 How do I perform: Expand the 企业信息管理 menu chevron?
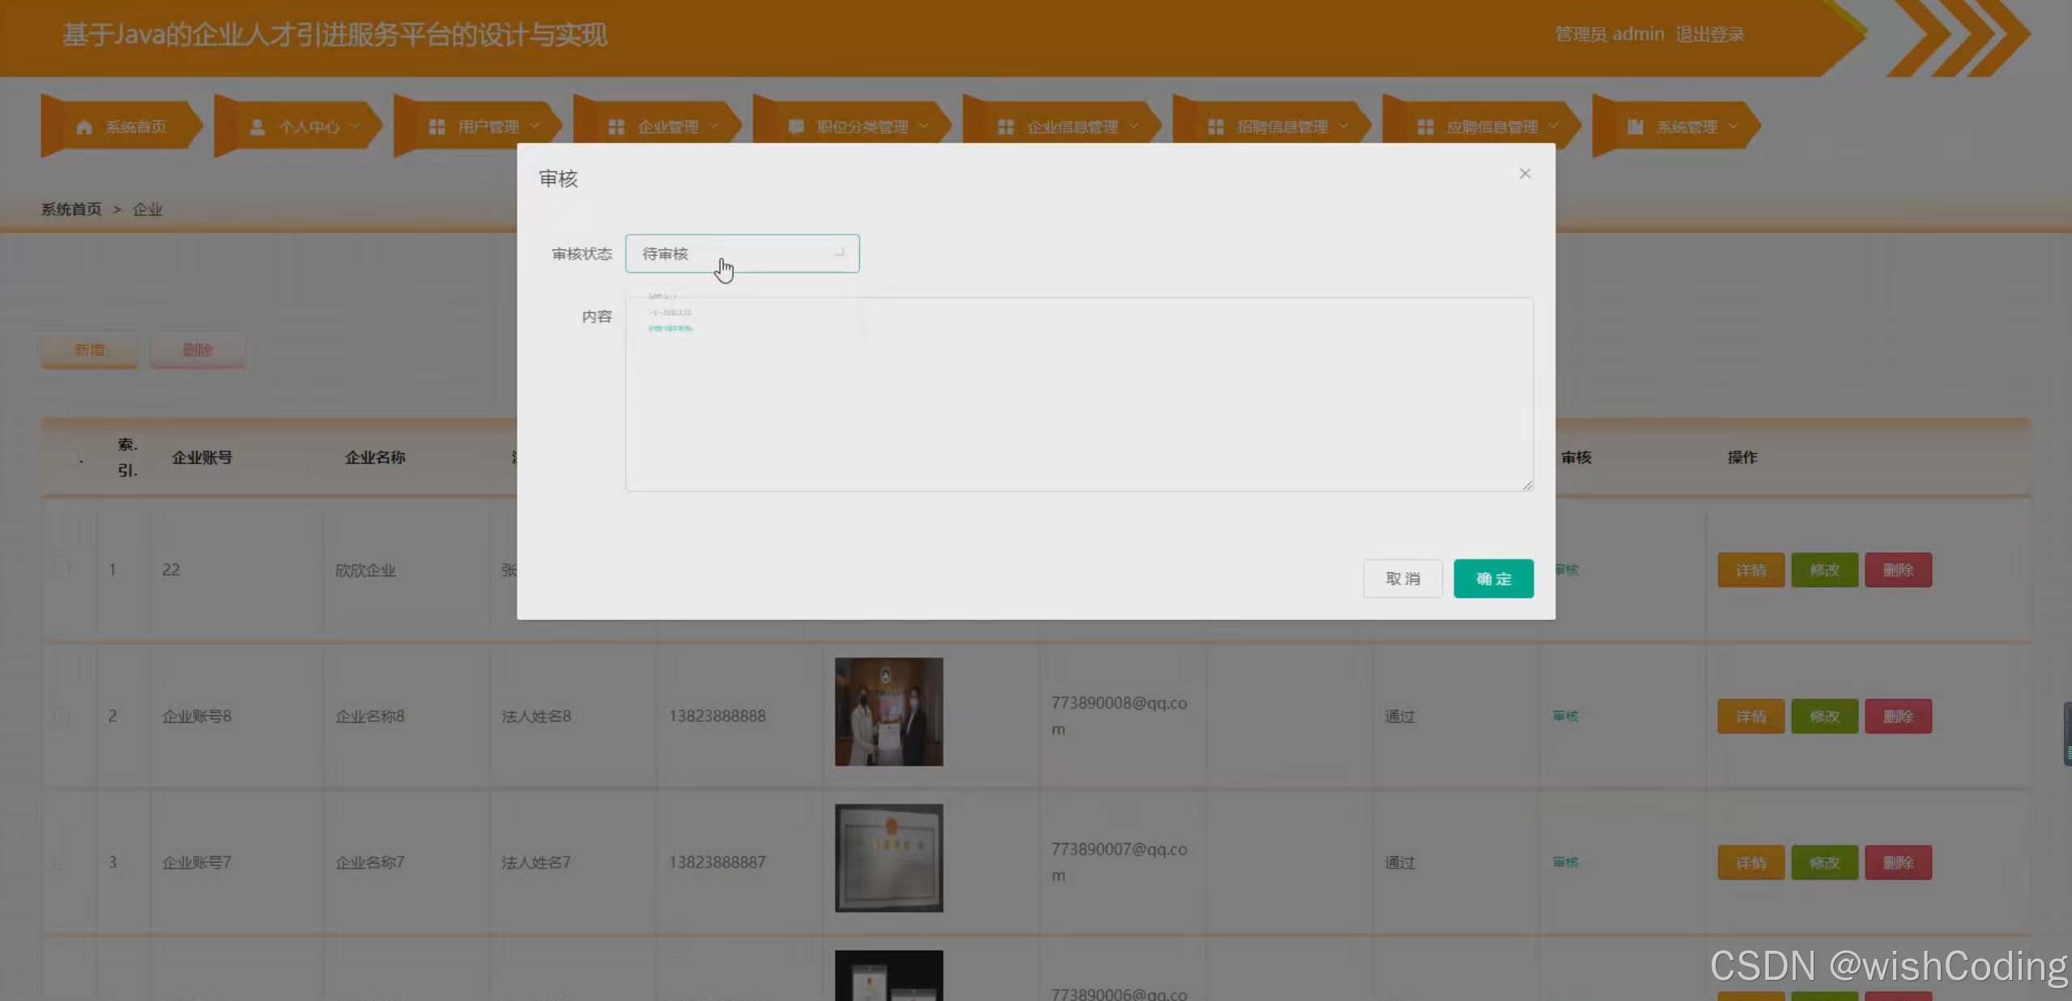(1134, 126)
